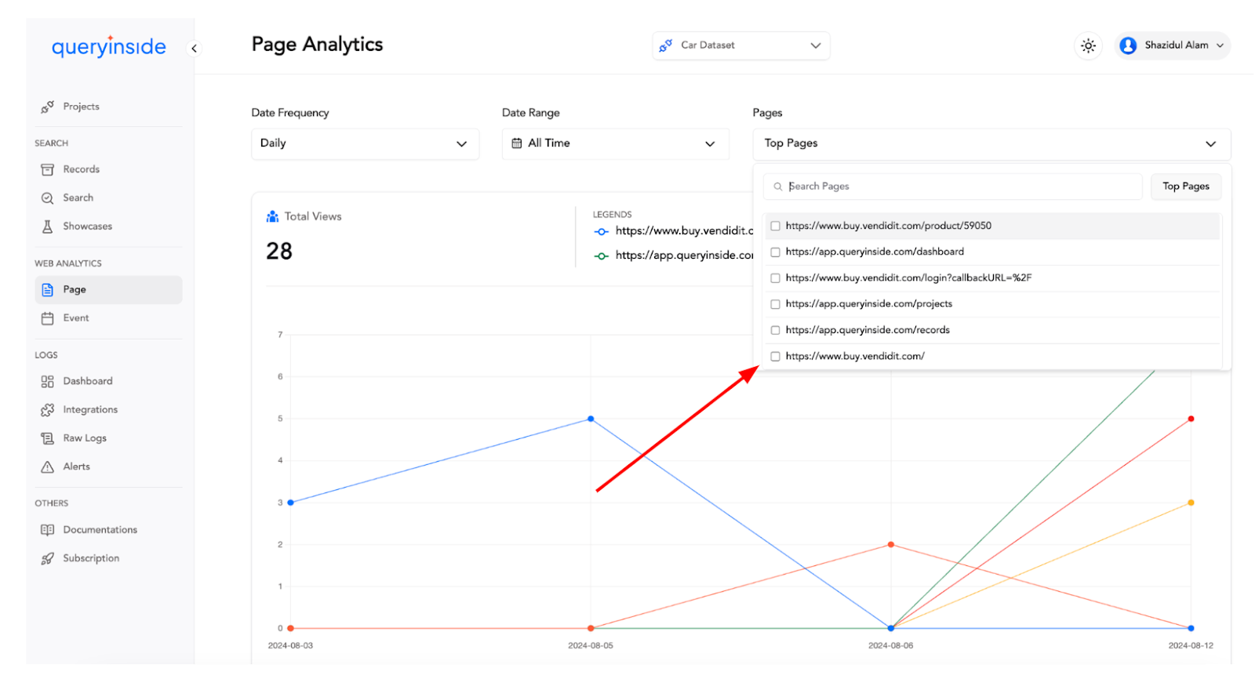Select the Event analytics menu item
Viewport: 1255px width, 697px height.
[108, 318]
